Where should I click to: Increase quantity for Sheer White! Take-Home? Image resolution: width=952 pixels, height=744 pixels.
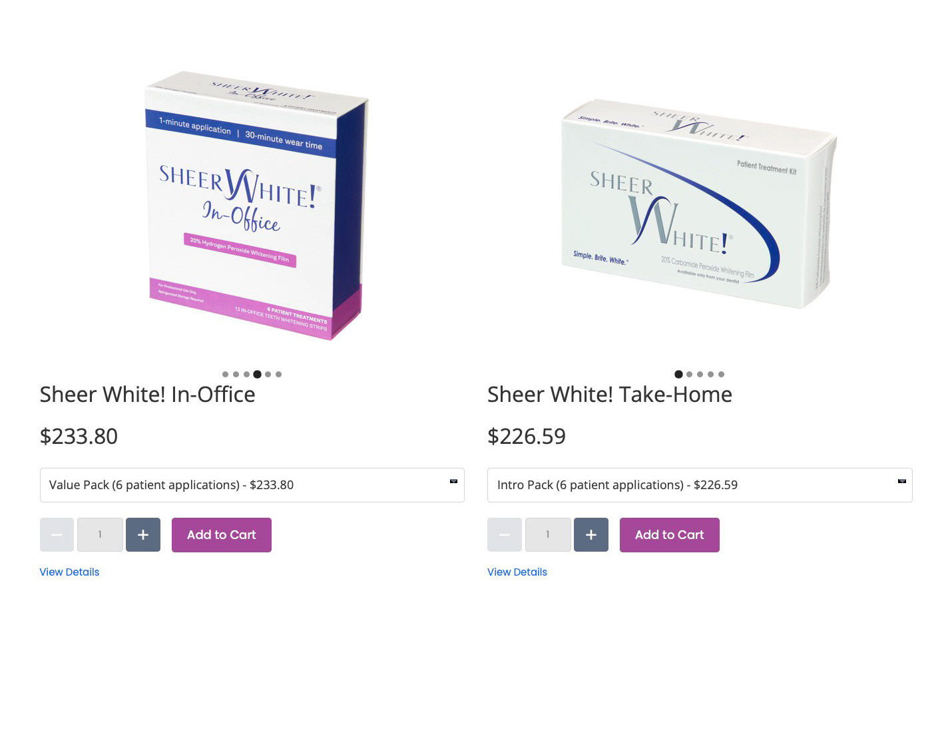click(x=591, y=535)
